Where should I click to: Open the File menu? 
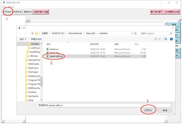point(4,7)
